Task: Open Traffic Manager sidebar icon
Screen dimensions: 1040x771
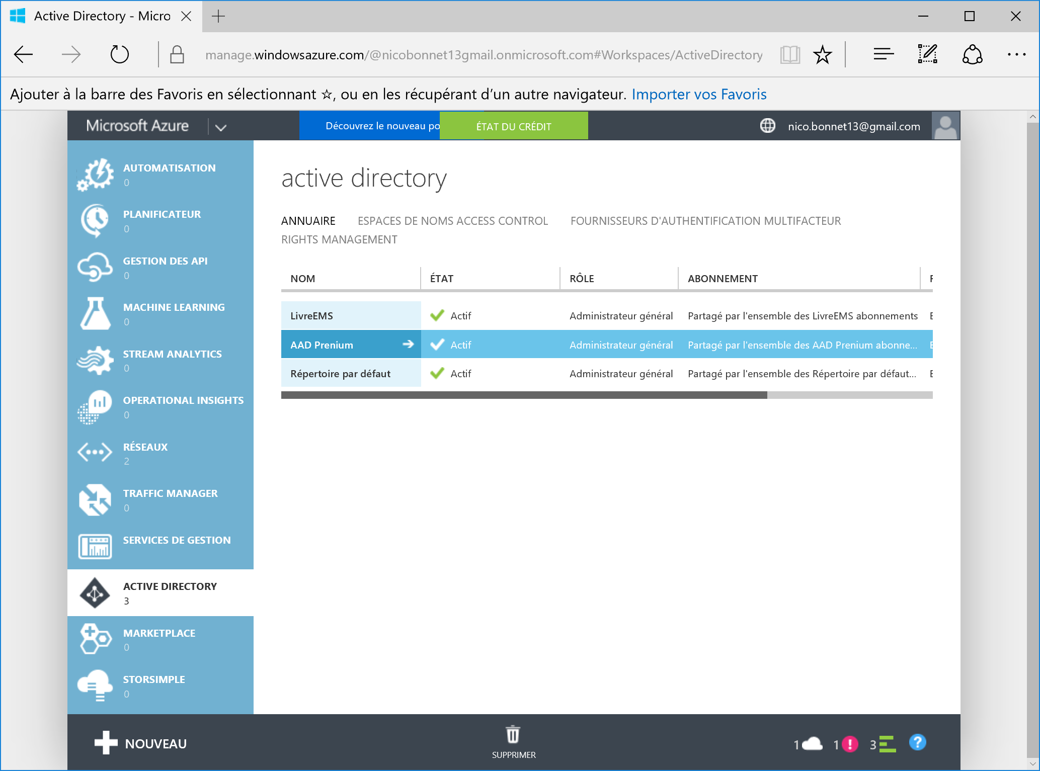Action: pyautogui.click(x=95, y=500)
